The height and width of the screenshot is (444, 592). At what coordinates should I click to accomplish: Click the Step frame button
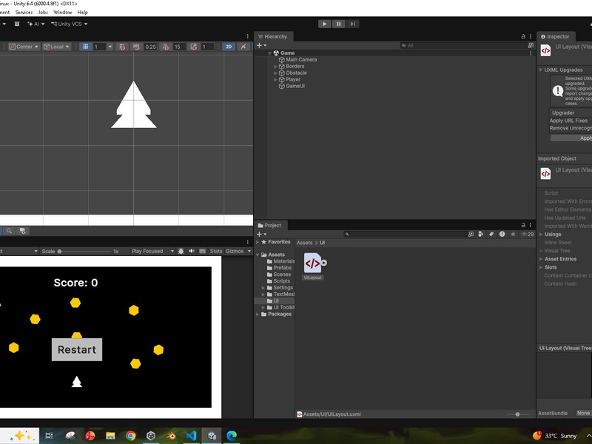click(352, 24)
